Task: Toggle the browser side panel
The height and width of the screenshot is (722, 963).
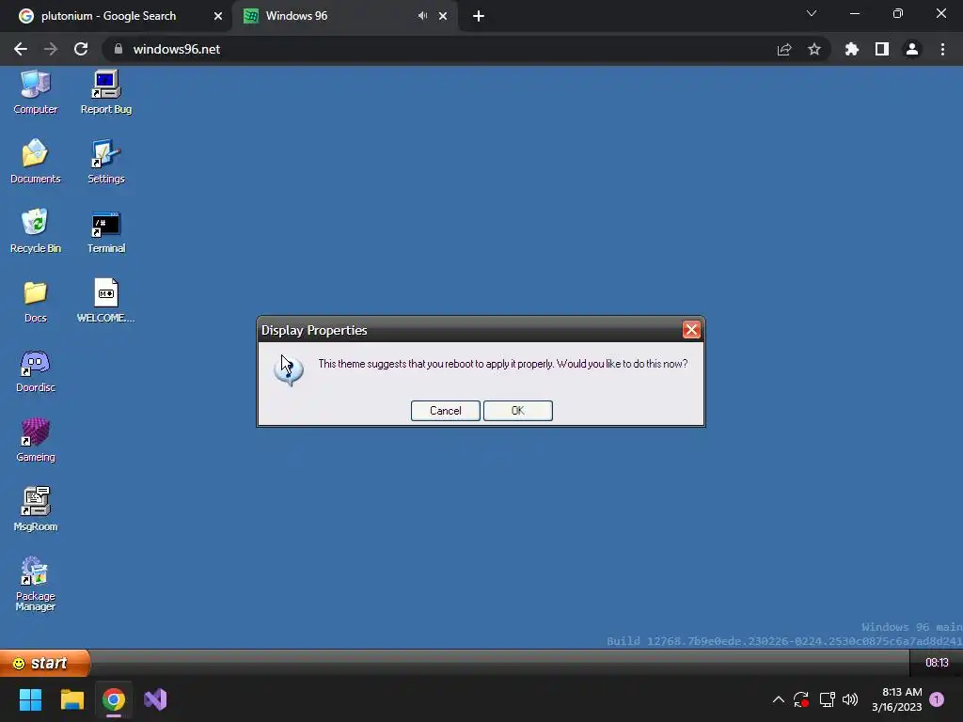Action: point(882,49)
